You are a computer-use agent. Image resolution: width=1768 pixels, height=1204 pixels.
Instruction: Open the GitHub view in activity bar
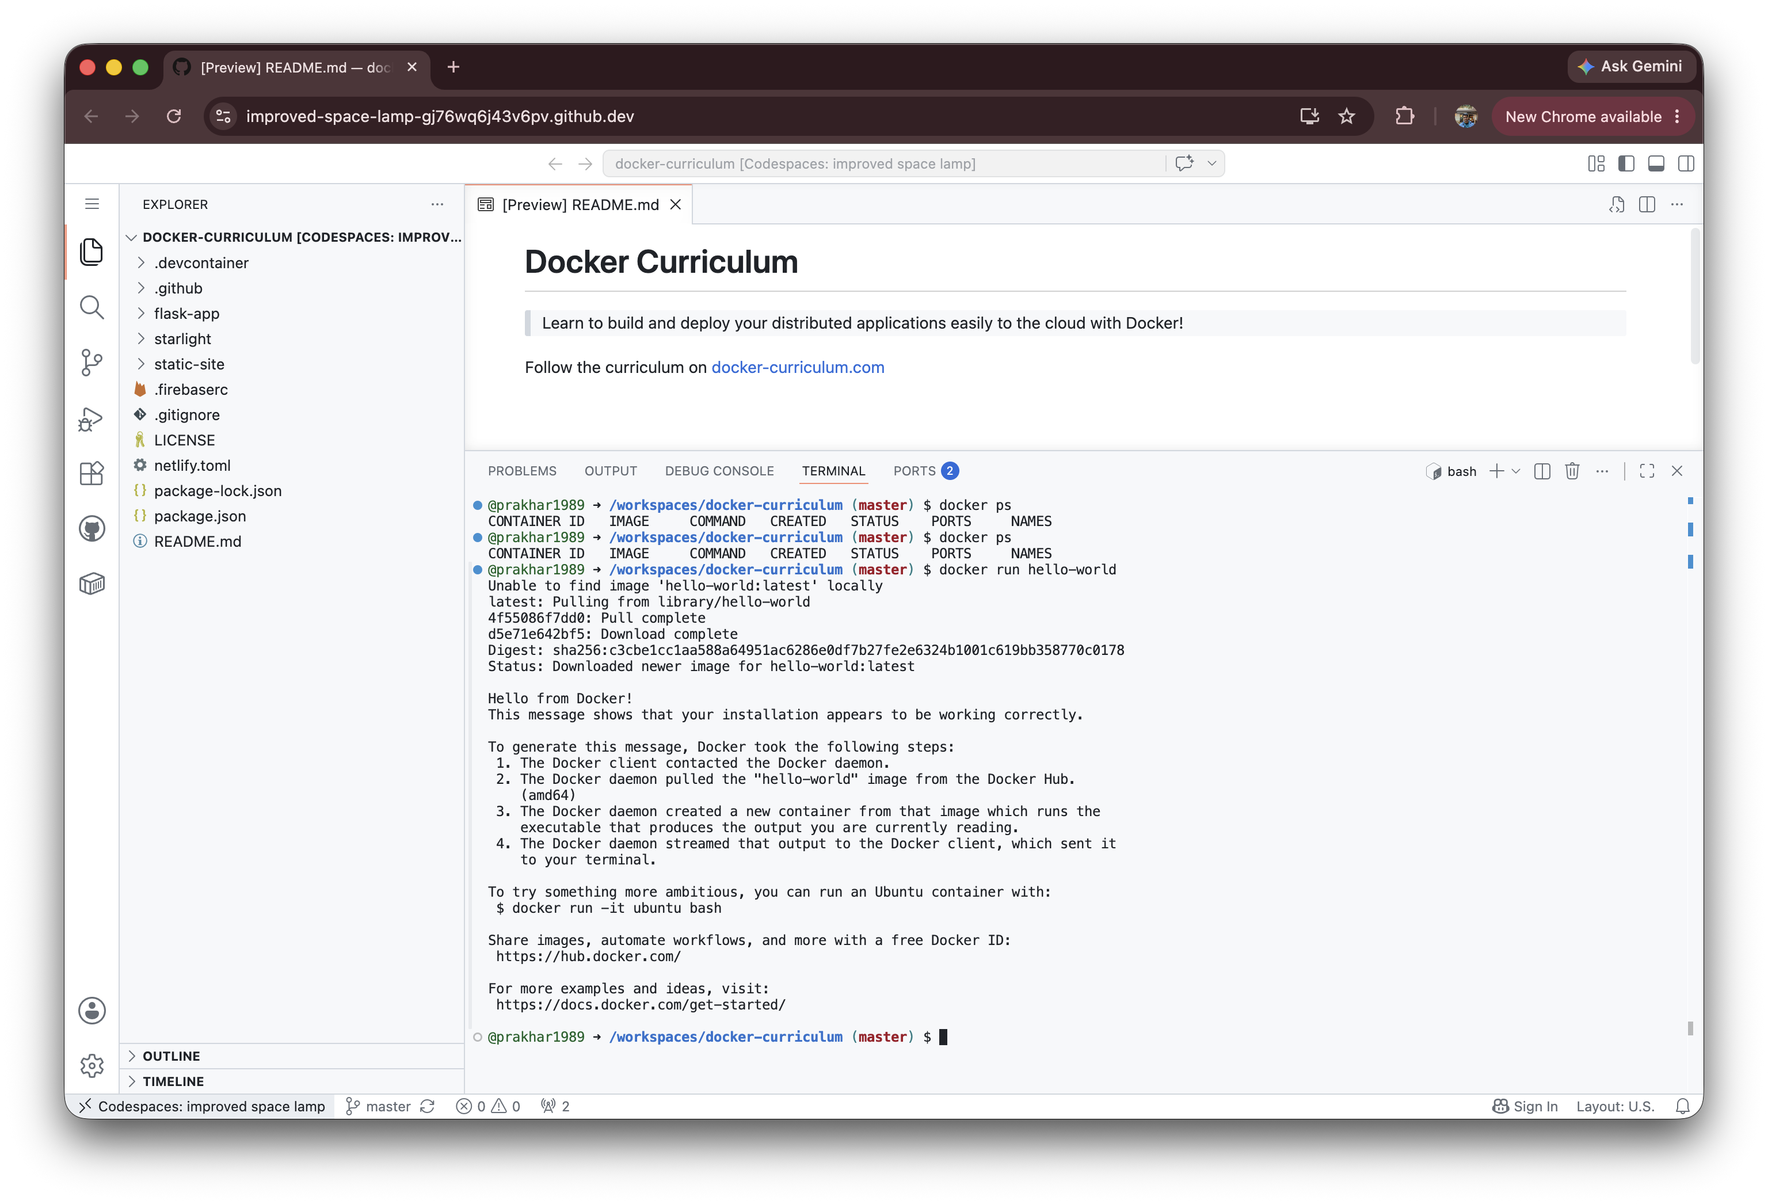click(x=92, y=528)
